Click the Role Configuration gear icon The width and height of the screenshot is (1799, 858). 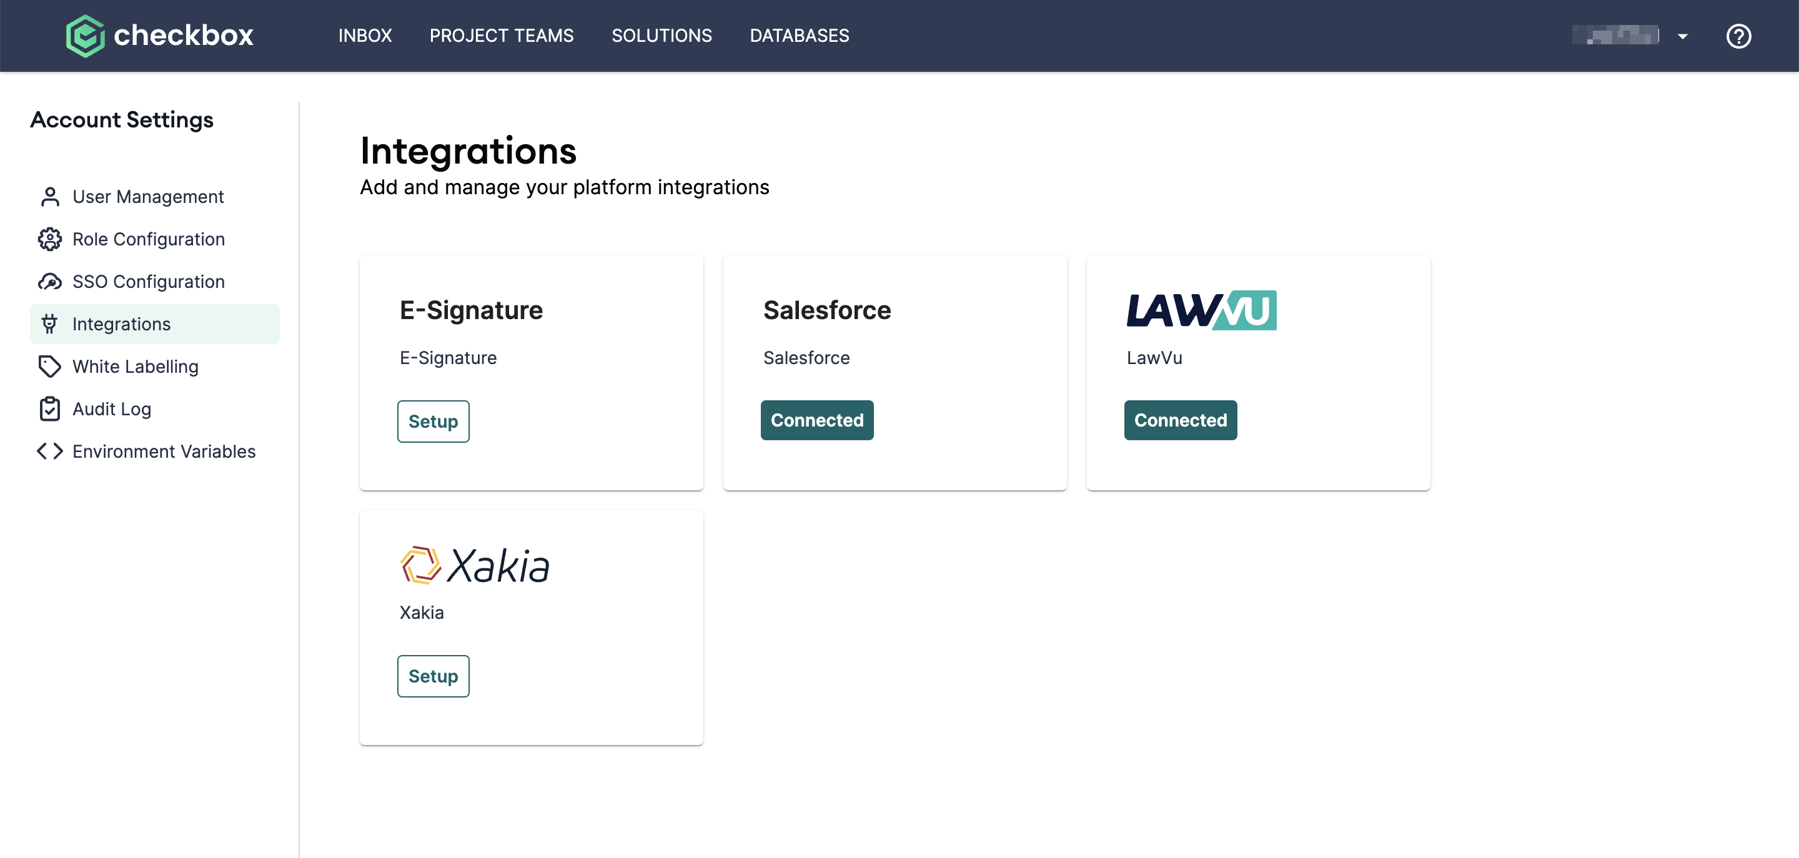click(x=49, y=239)
